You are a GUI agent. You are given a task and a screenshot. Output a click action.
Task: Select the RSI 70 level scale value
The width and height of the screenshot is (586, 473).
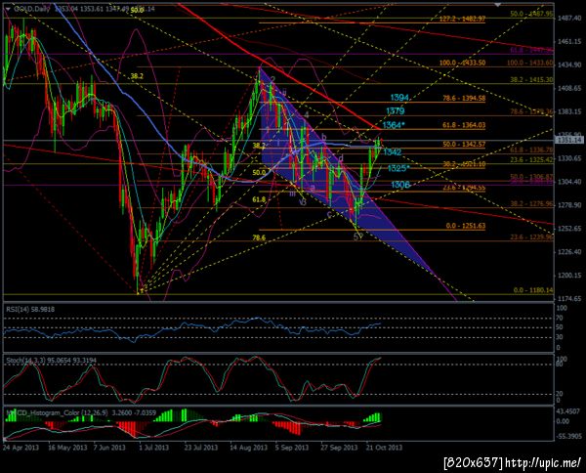click(x=559, y=319)
